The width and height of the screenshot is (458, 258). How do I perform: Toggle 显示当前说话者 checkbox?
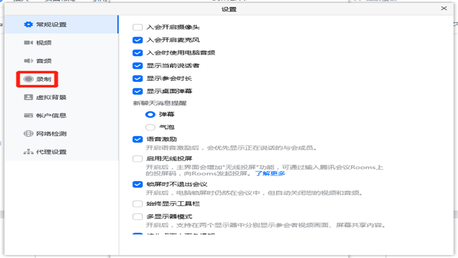click(137, 65)
